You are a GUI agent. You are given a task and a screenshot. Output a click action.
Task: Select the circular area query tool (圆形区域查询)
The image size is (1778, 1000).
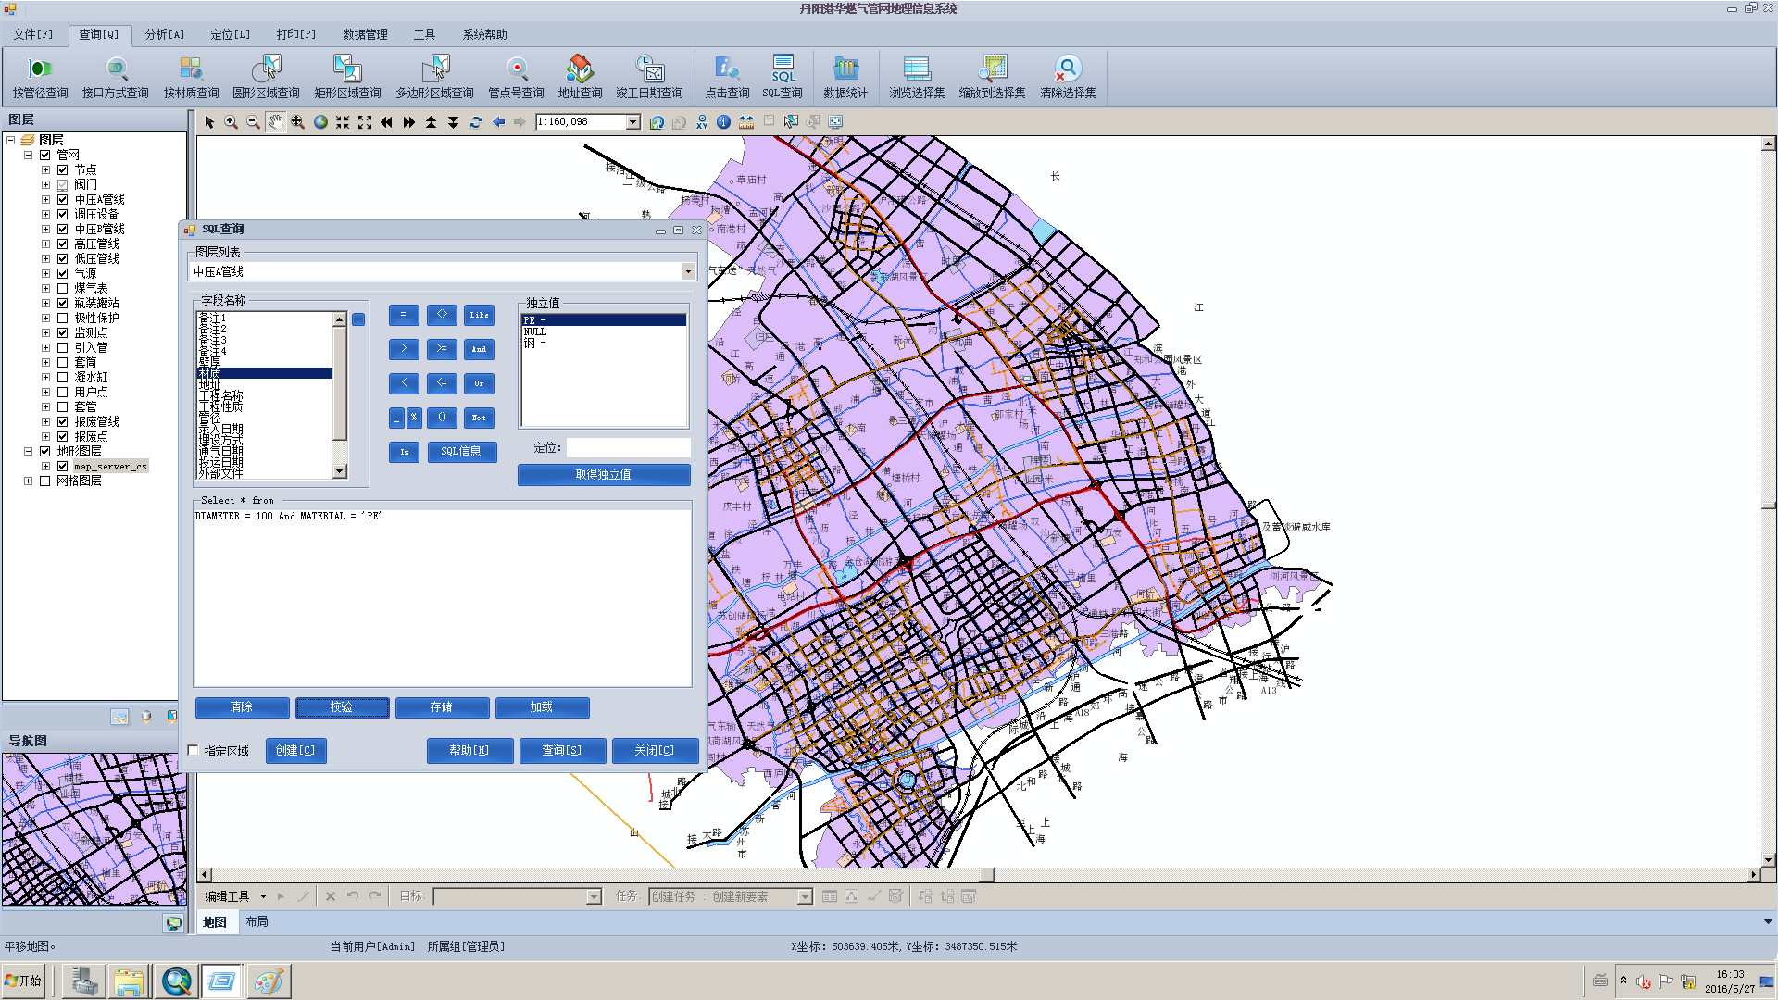[x=266, y=77]
